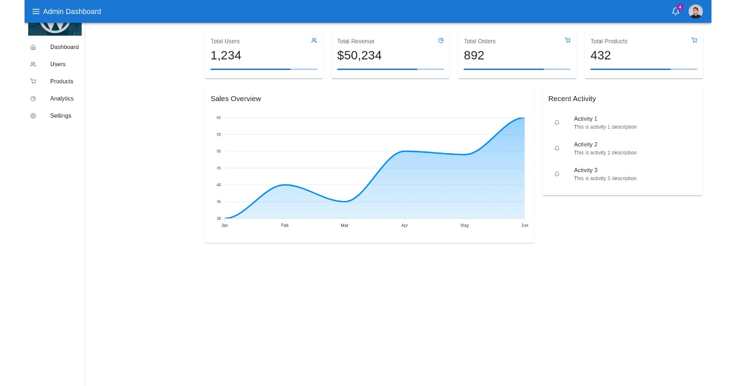Click the Total Revenue chart icon
Screen dimensions: 736x386
tap(440, 40)
